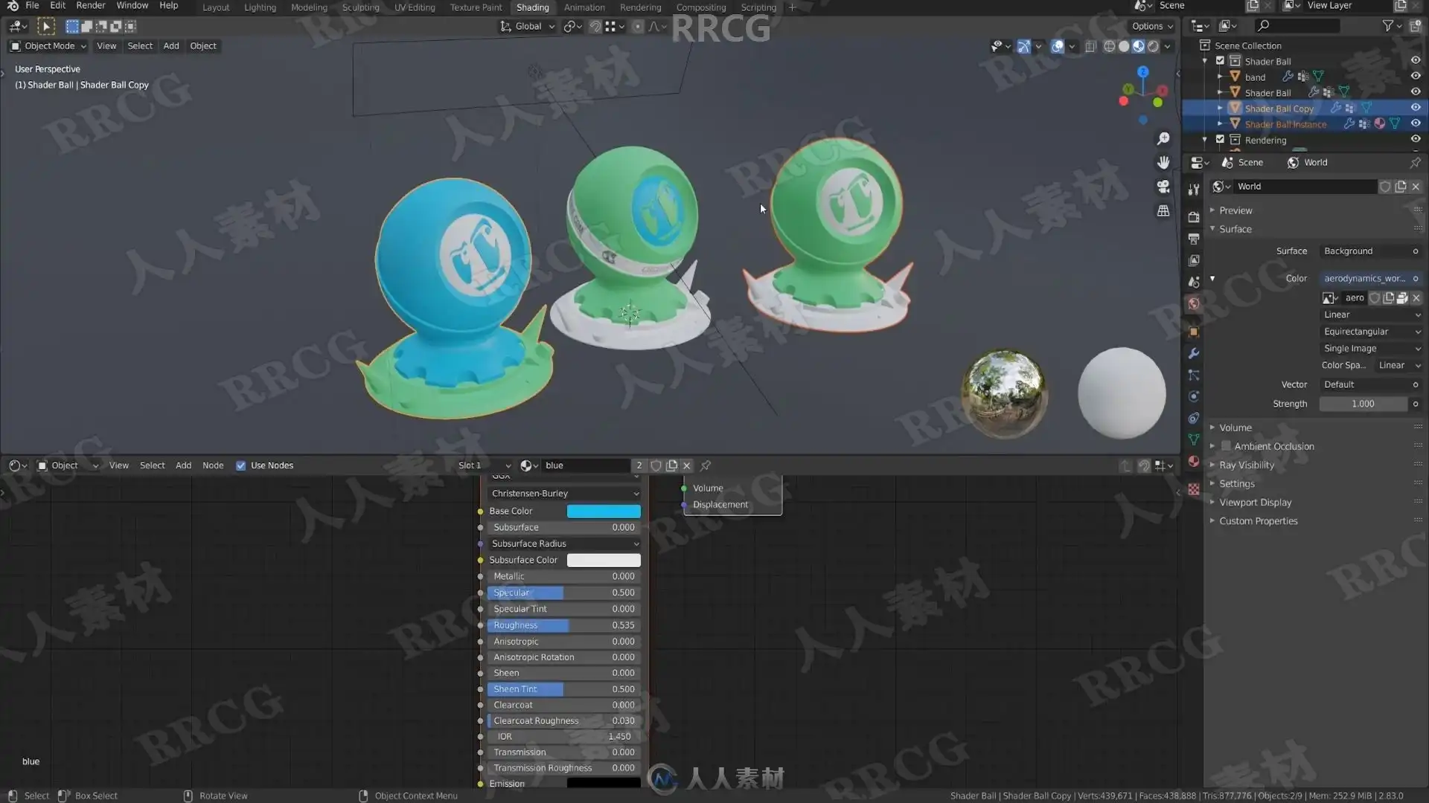Open the Render menu
1429x803 pixels.
[90, 6]
